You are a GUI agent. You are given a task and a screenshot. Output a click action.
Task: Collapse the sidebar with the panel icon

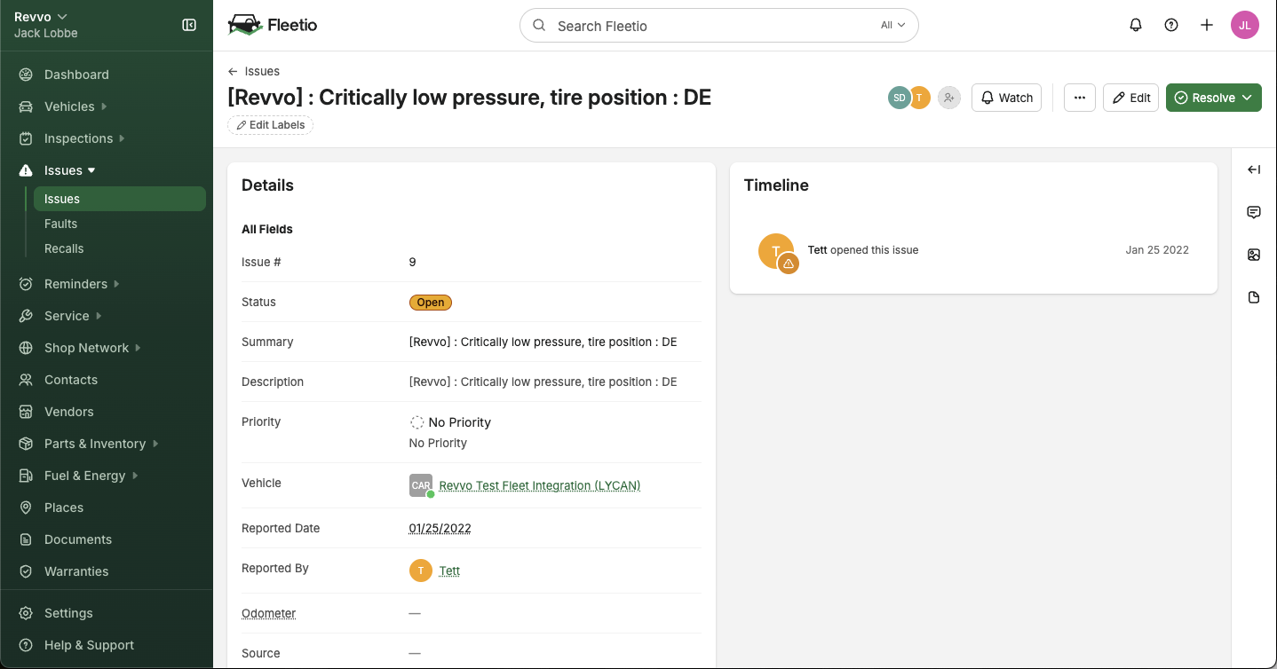(189, 25)
